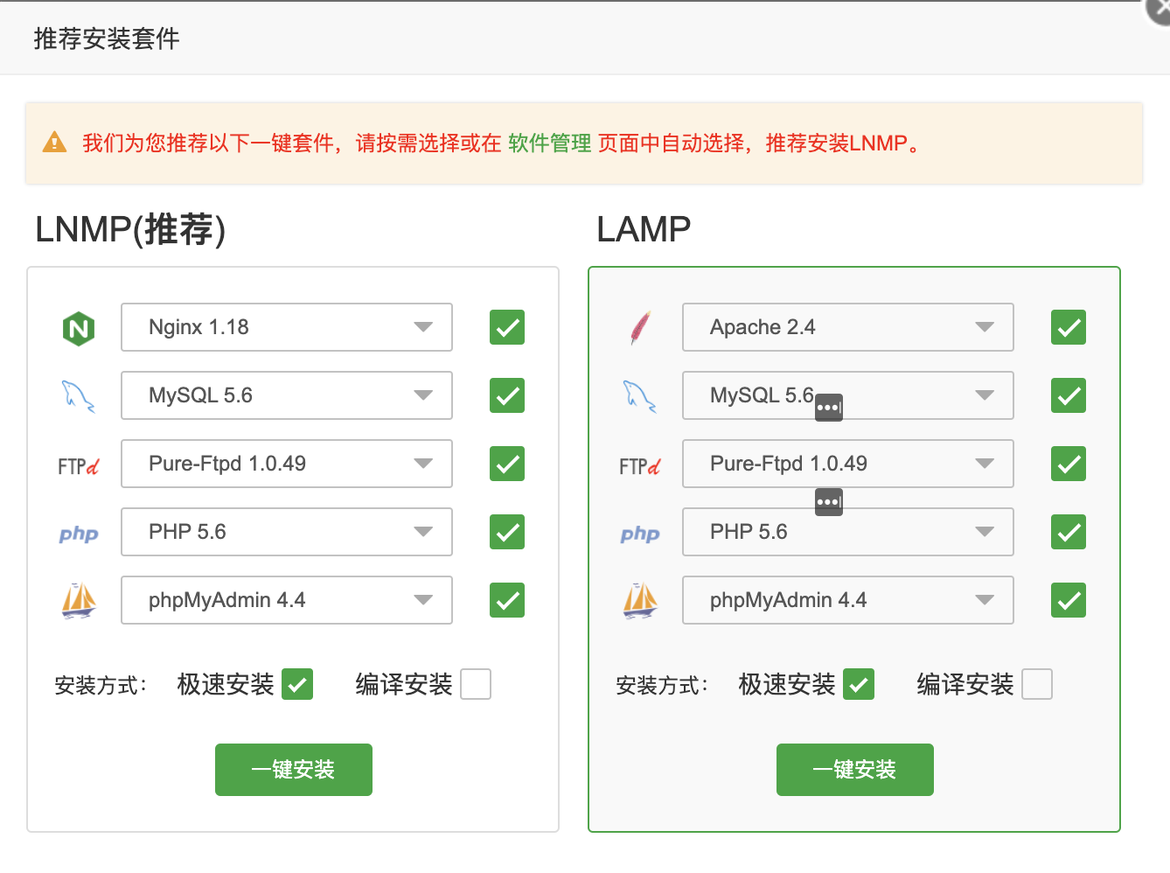Uncheck phpMyAdmin 4.4 checkbox in LNMP
The width and height of the screenshot is (1170, 873).
click(x=507, y=600)
